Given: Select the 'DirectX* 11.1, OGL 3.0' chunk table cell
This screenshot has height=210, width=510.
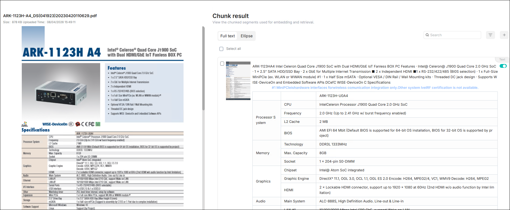Looking at the screenshot, I should 407,179.
